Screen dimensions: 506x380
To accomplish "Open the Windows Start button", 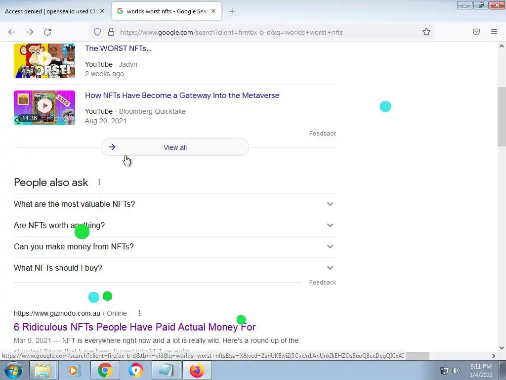I will coord(13,370).
